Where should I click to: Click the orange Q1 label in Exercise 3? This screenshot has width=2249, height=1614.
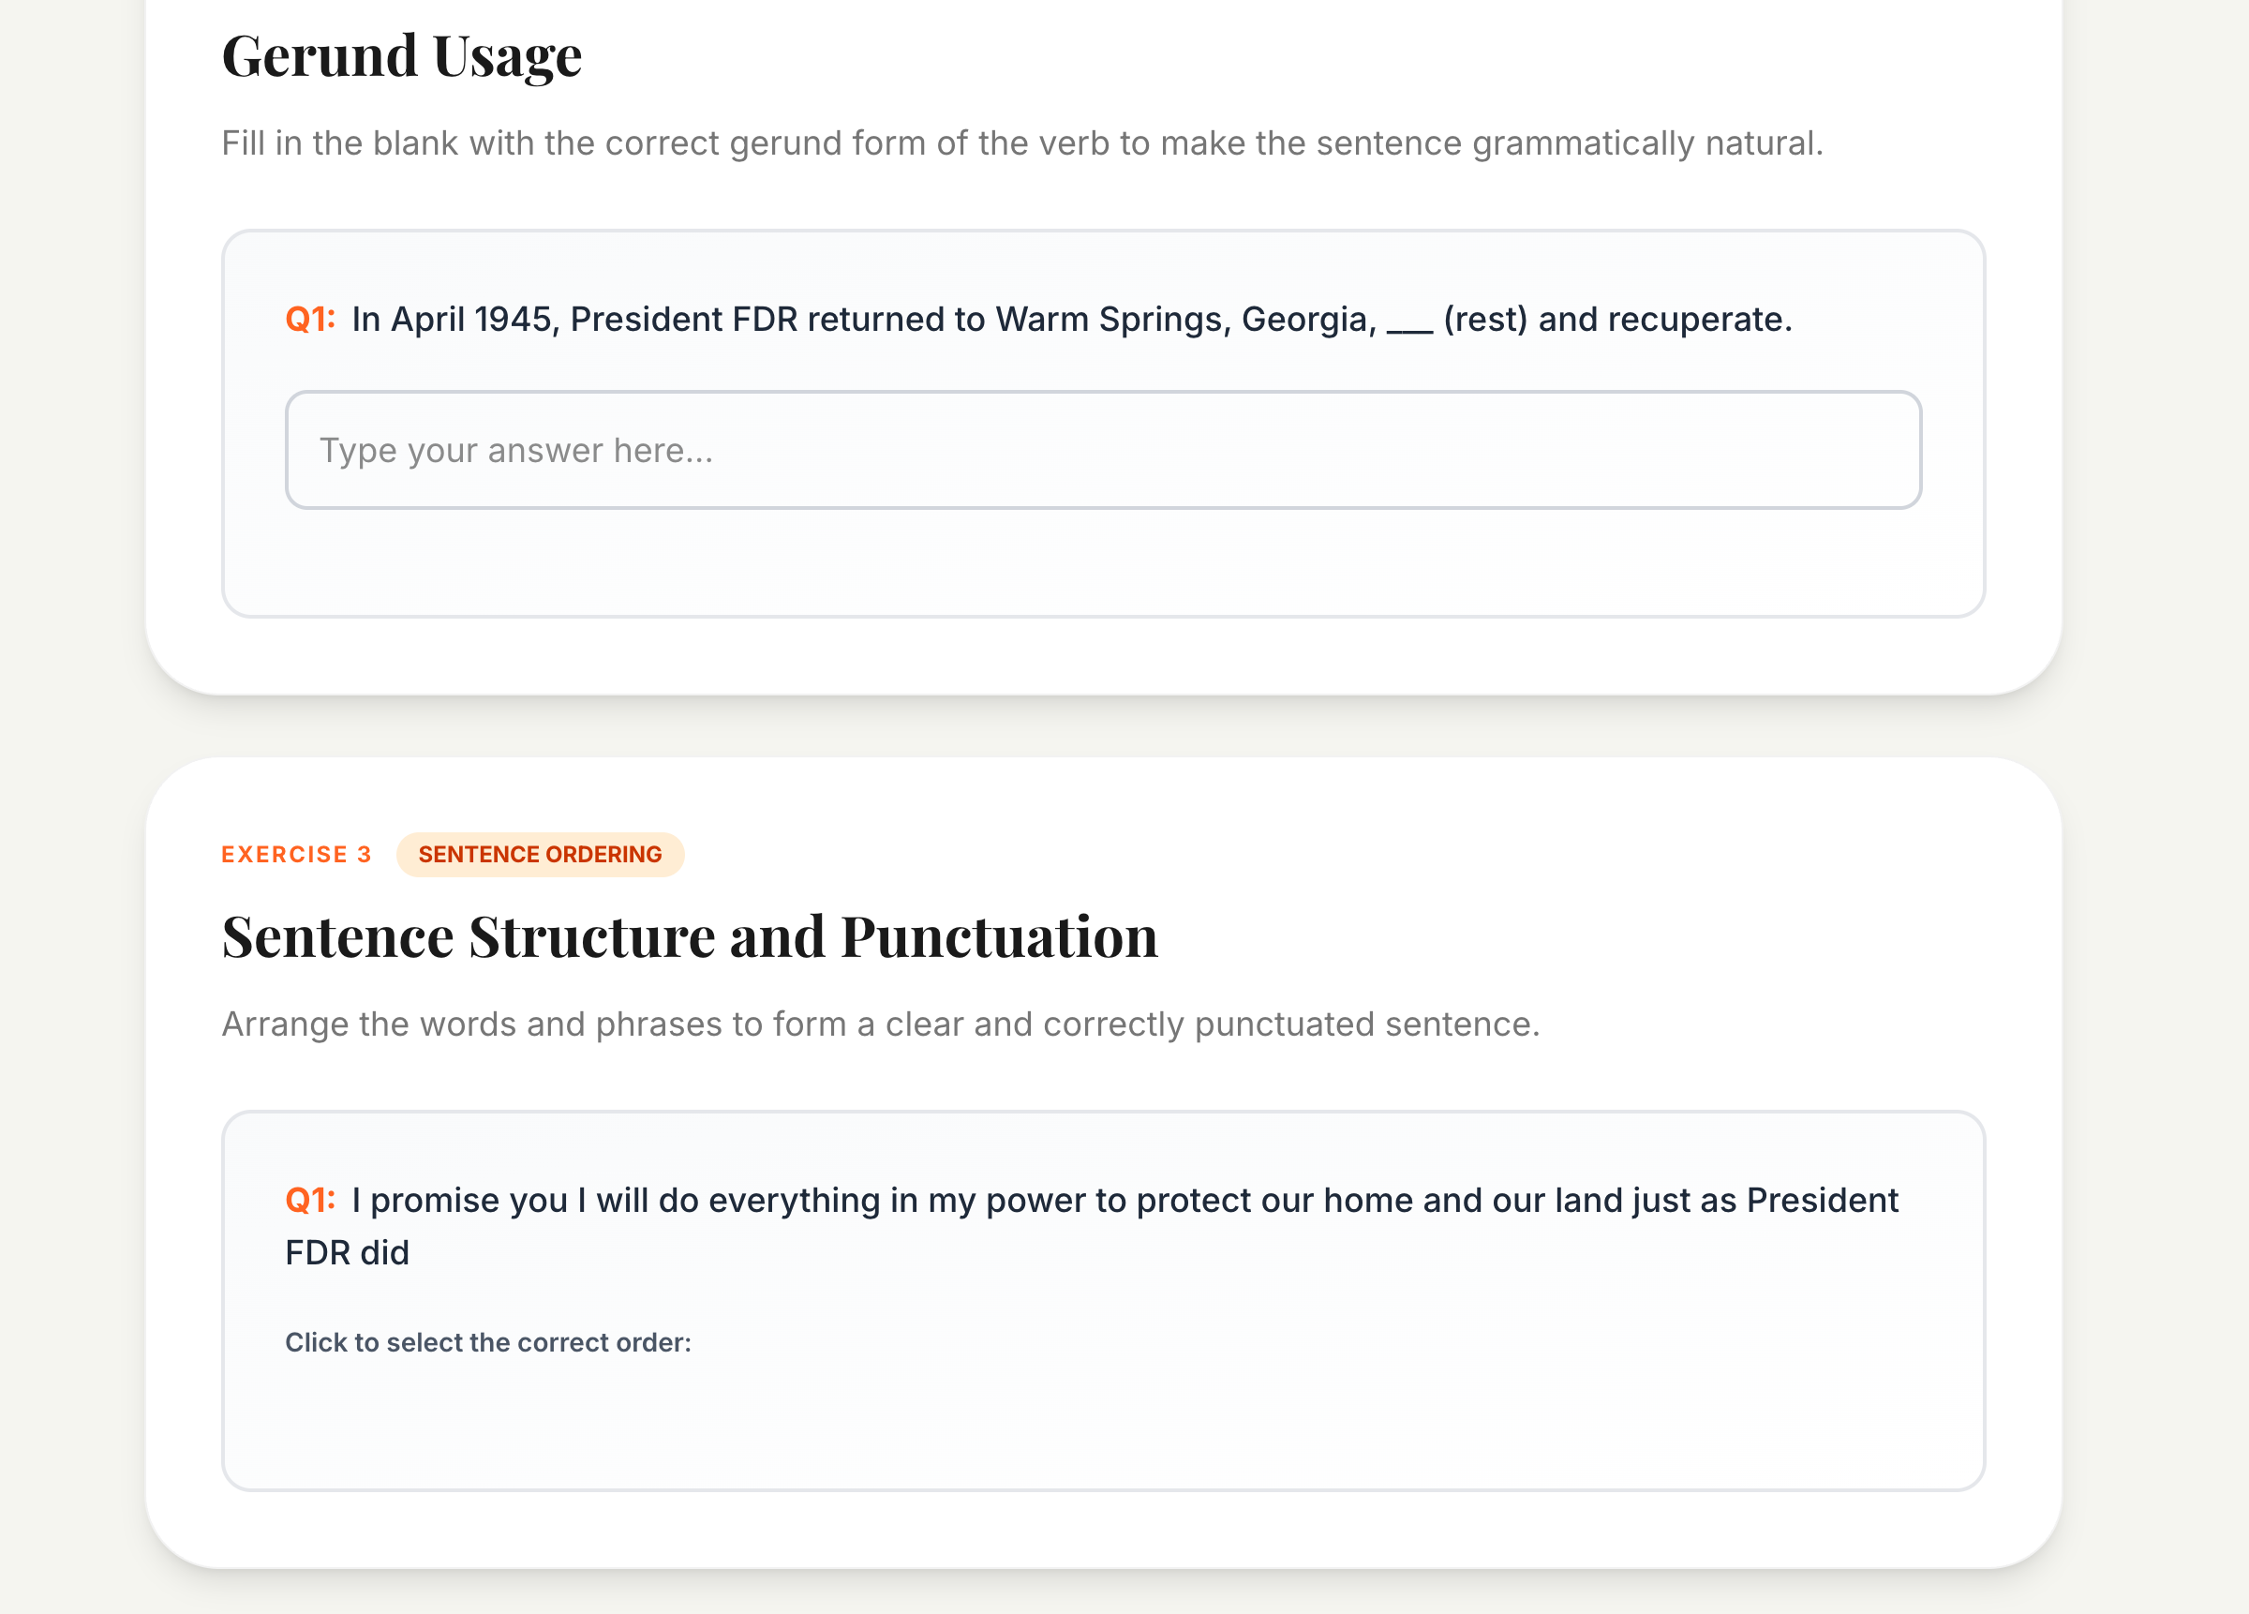pos(309,1201)
